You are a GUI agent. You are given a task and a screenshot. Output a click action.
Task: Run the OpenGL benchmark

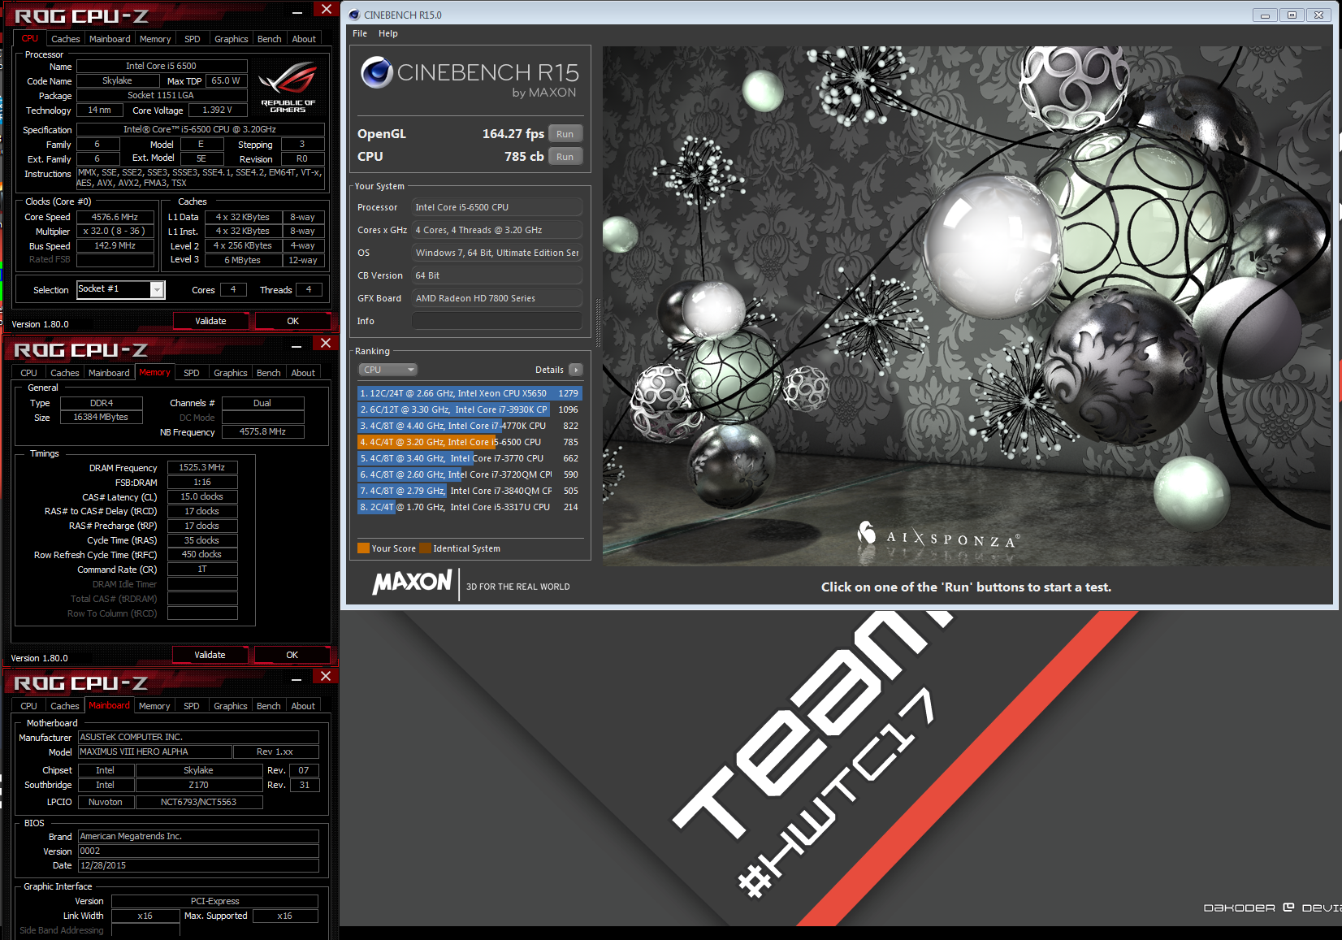point(565,134)
